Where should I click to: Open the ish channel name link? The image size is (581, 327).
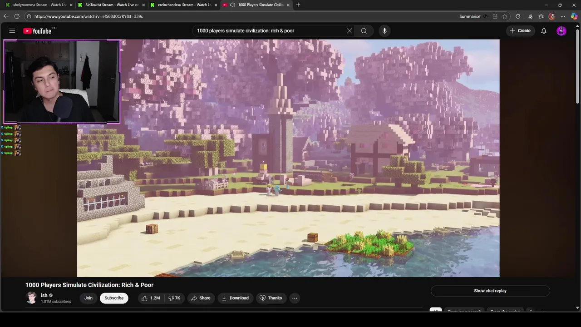click(x=44, y=295)
